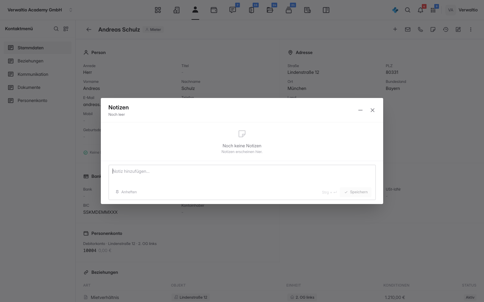This screenshot has height=302, width=484.
Task: Open the wallet icon in top navigation
Action: point(214,10)
